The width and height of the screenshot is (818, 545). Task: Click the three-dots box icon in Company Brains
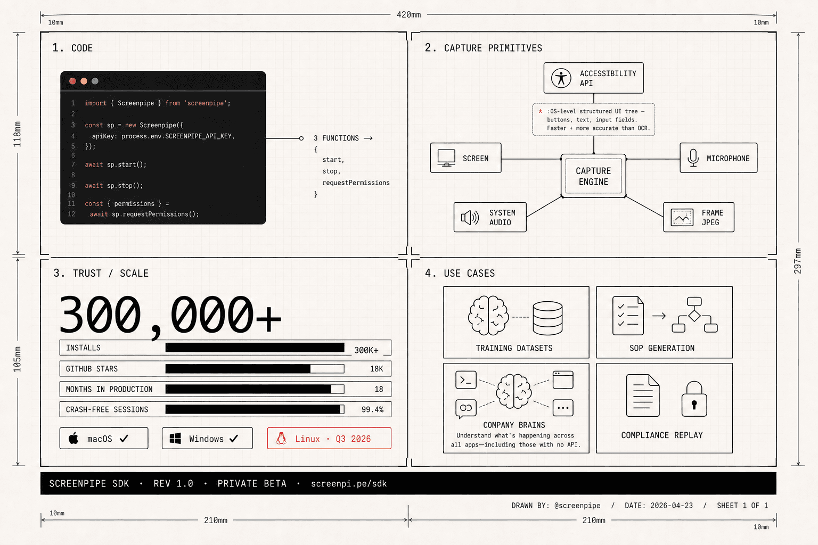(563, 408)
